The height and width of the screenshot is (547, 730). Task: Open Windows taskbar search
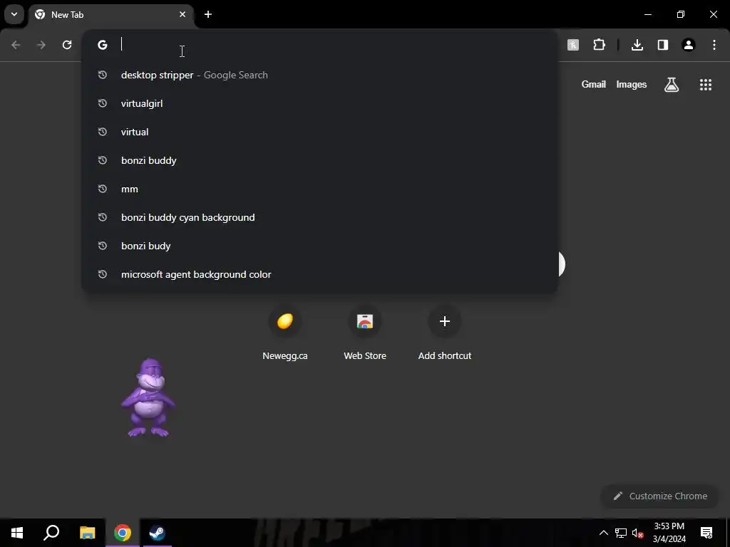[x=51, y=533]
